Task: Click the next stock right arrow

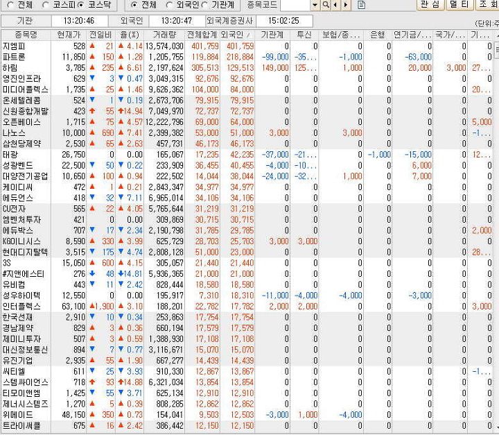Action: coord(346,5)
